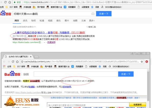Viewport: 152px width, 108px height.
Task: Focus the cache.baiducontent.com address bar
Action: tap(81, 62)
